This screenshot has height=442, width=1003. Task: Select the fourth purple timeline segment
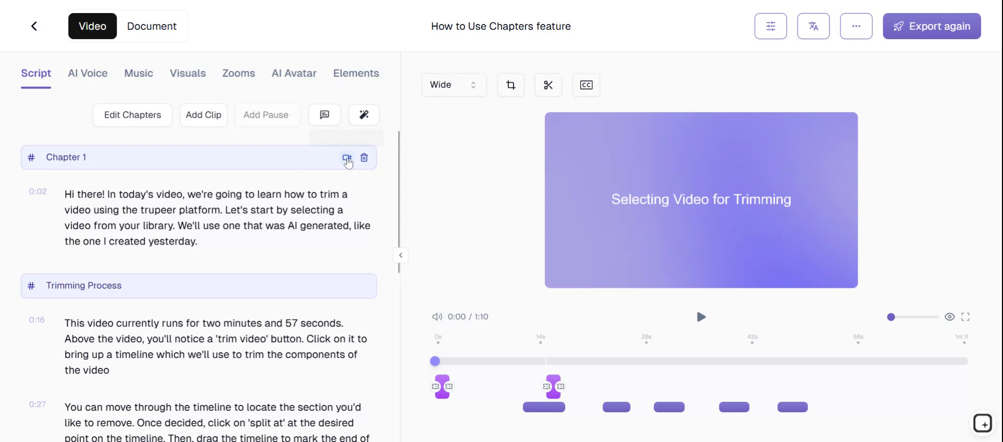click(x=734, y=407)
